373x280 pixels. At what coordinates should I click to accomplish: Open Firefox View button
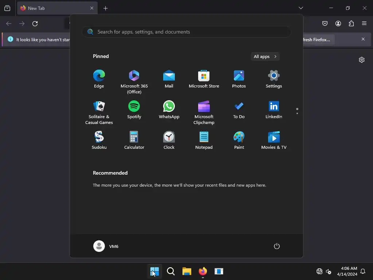point(7,8)
